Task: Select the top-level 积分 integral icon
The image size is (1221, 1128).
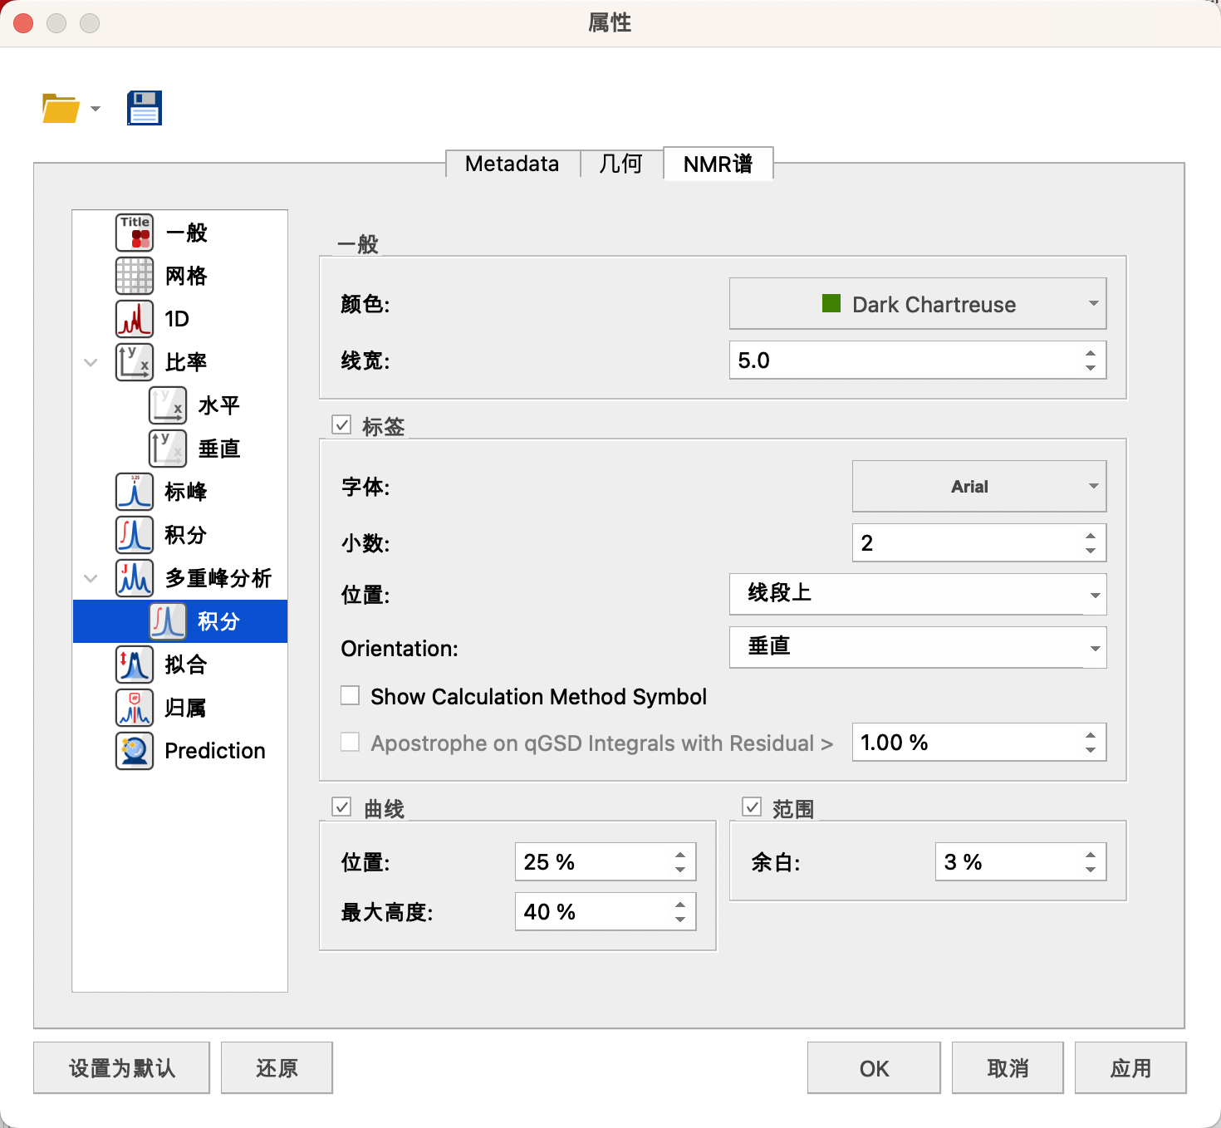Action: coord(135,535)
